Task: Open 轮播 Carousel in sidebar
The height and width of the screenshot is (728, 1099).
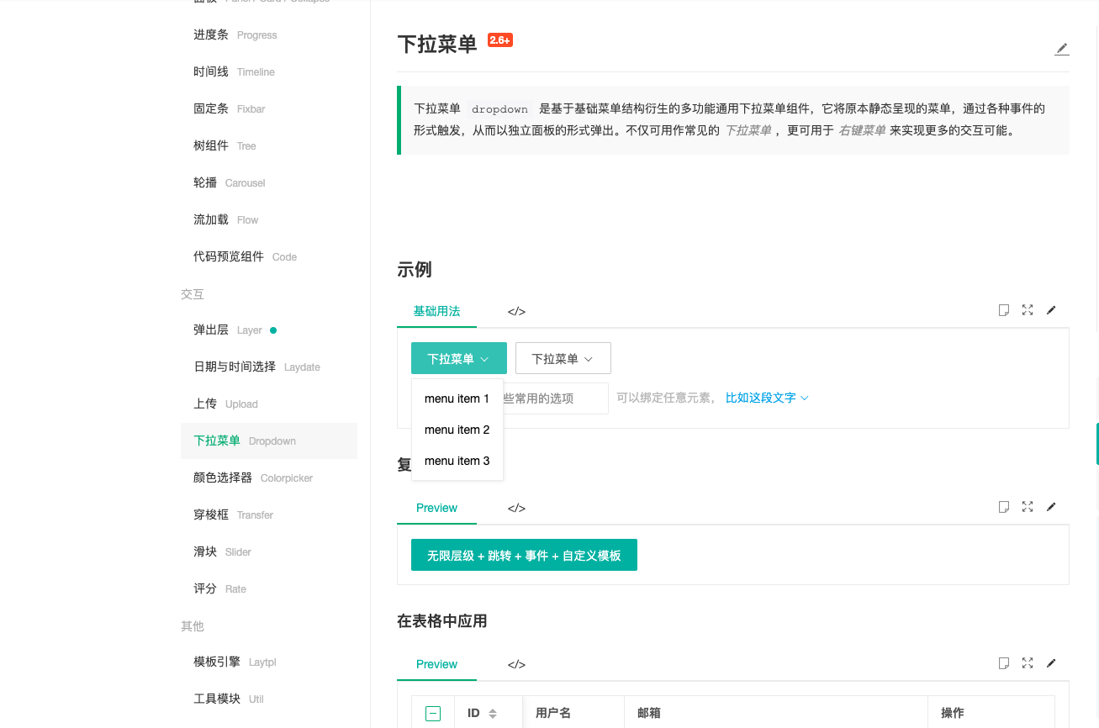Action: tap(269, 182)
